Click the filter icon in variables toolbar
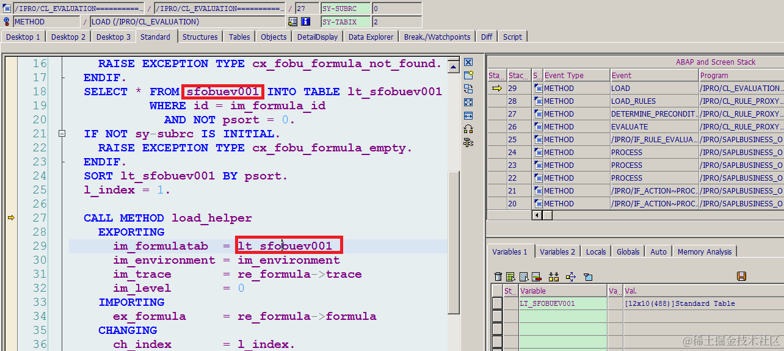This screenshot has width=784, height=351. (x=588, y=277)
